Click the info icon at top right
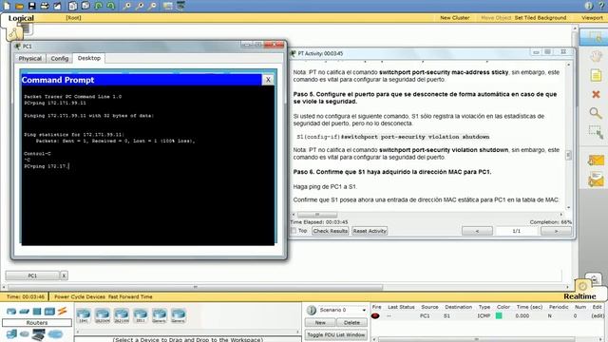This screenshot has height=342, width=608. (x=589, y=6)
